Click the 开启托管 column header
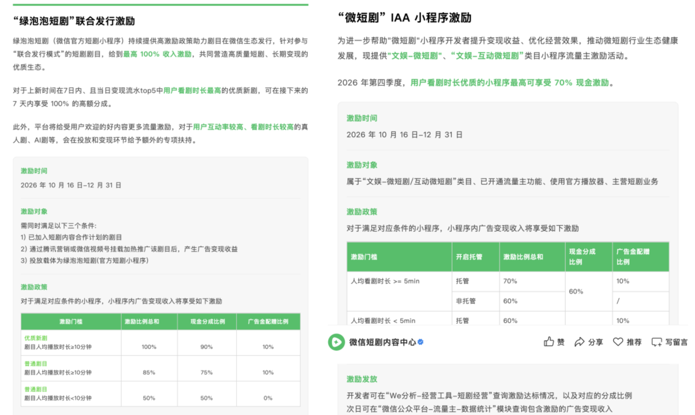The width and height of the screenshot is (695, 415). [x=475, y=257]
